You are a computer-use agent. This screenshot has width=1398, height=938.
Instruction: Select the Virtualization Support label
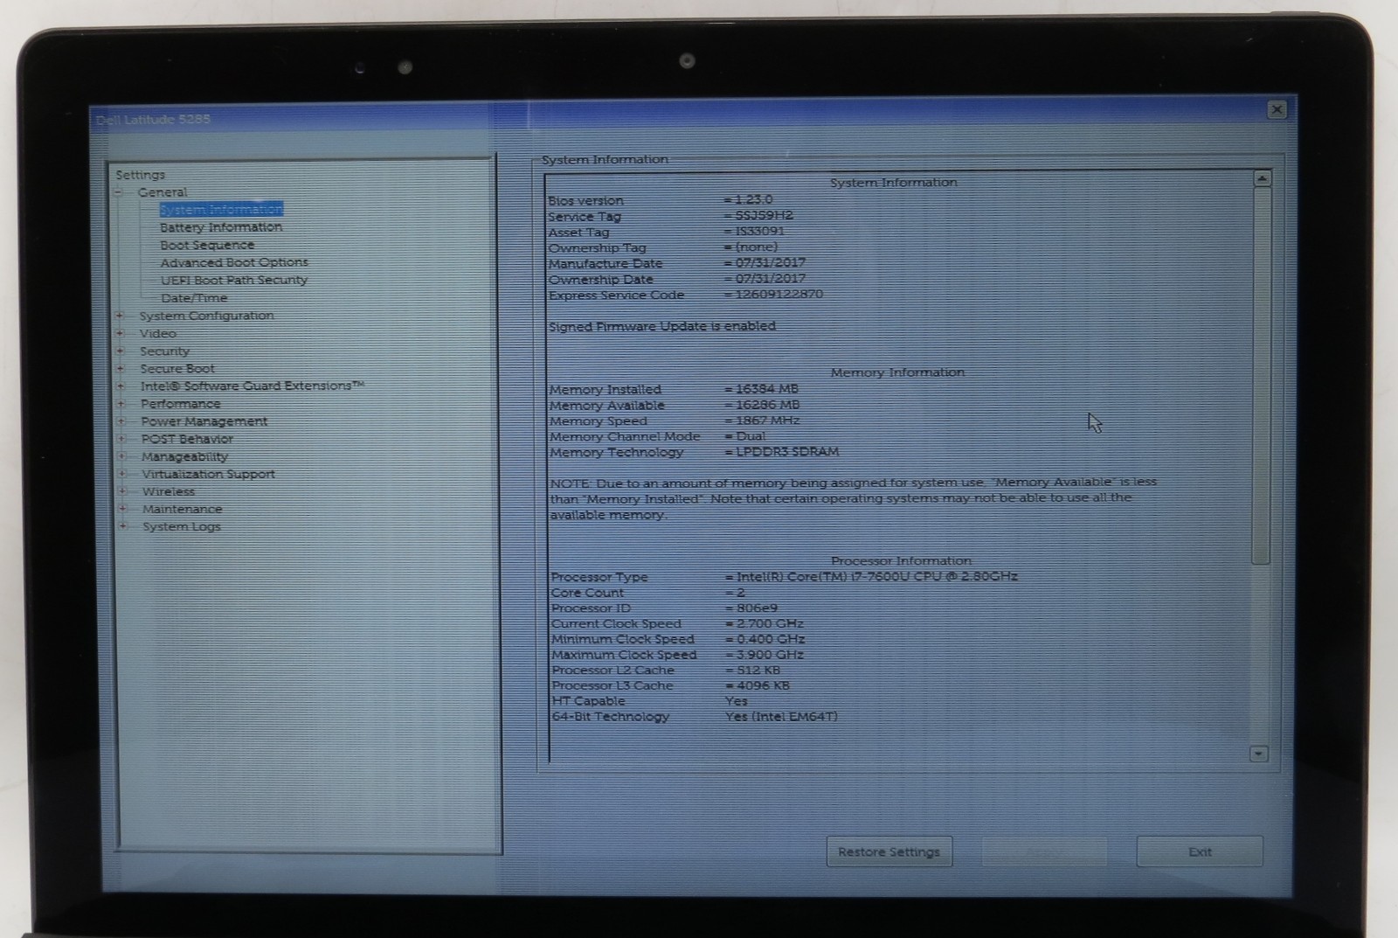(x=208, y=474)
